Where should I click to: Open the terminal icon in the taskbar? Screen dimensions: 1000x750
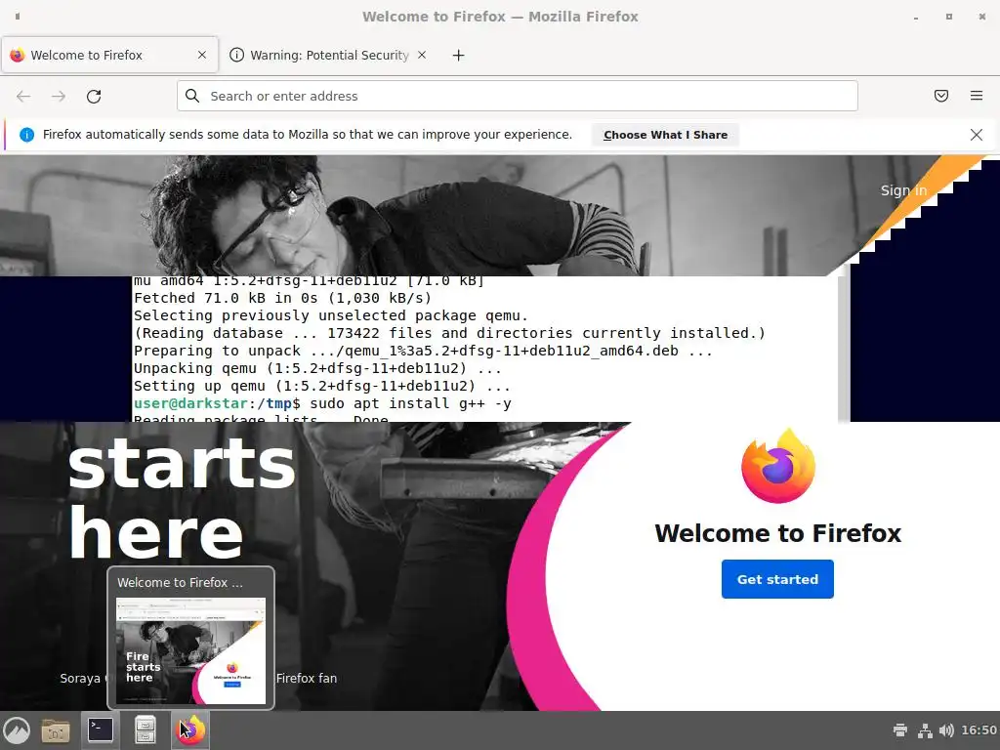coord(101,730)
